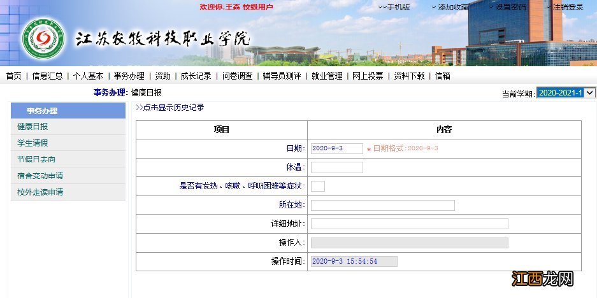Expand the 当前学期 semester dropdown
The width and height of the screenshot is (597, 298).
pos(566,92)
